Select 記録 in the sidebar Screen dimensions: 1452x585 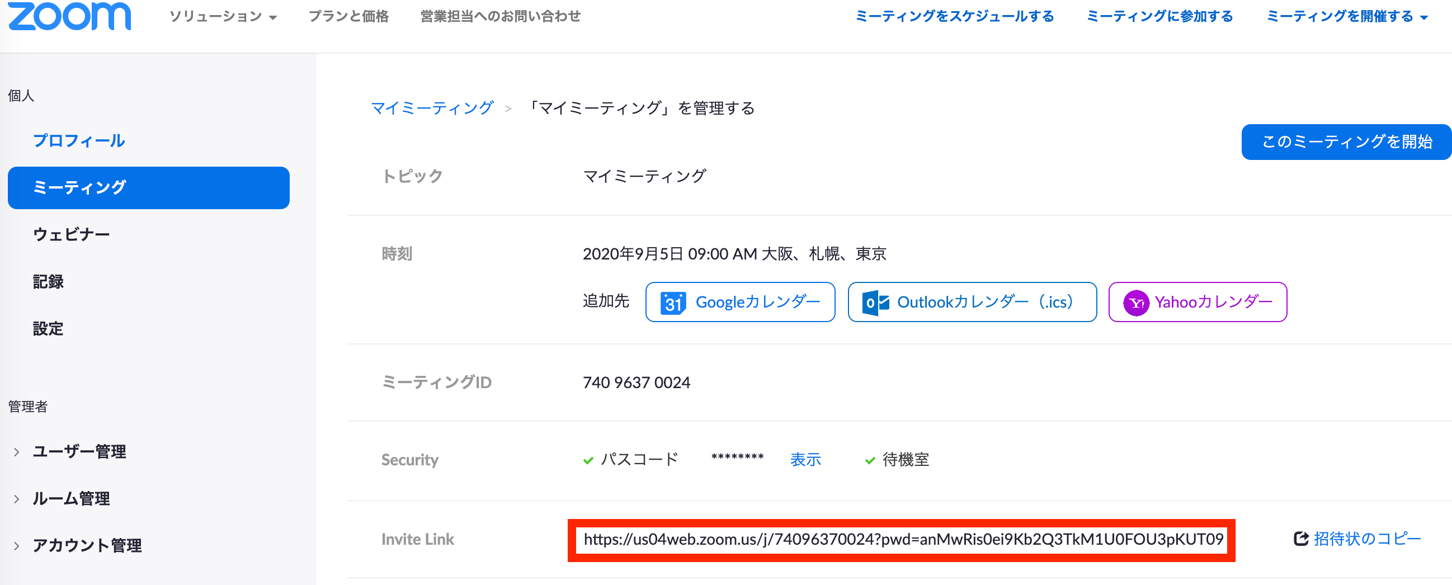click(x=49, y=281)
